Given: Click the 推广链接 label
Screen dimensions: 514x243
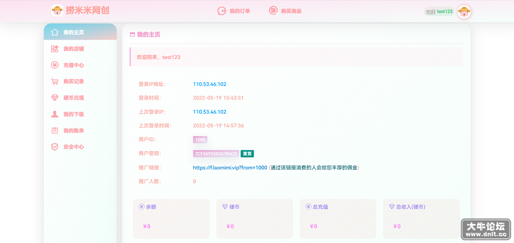Looking at the screenshot, I should (150, 168).
